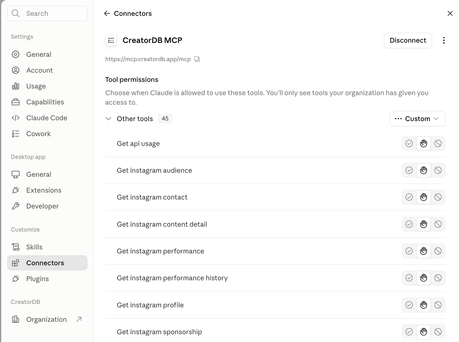
Task: Allow Get instagram contact always
Action: tap(409, 197)
